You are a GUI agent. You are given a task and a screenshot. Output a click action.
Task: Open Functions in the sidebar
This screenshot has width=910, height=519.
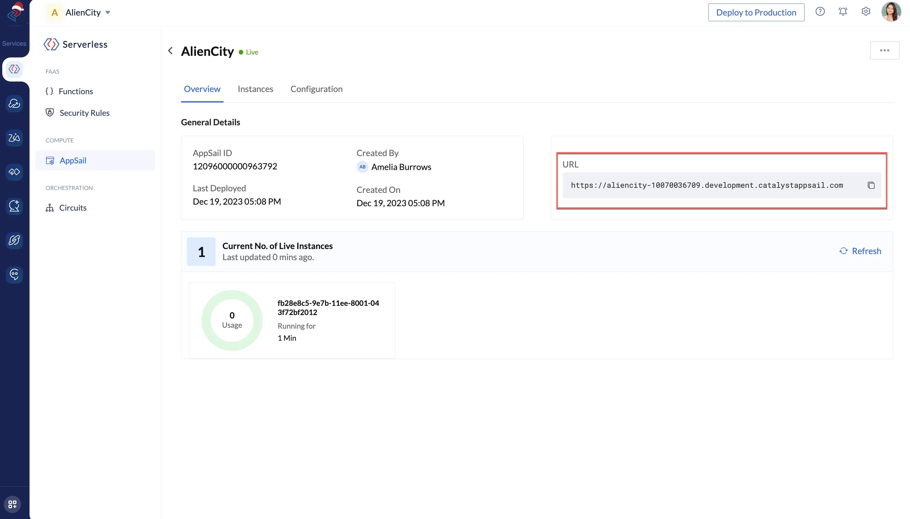[x=76, y=91]
